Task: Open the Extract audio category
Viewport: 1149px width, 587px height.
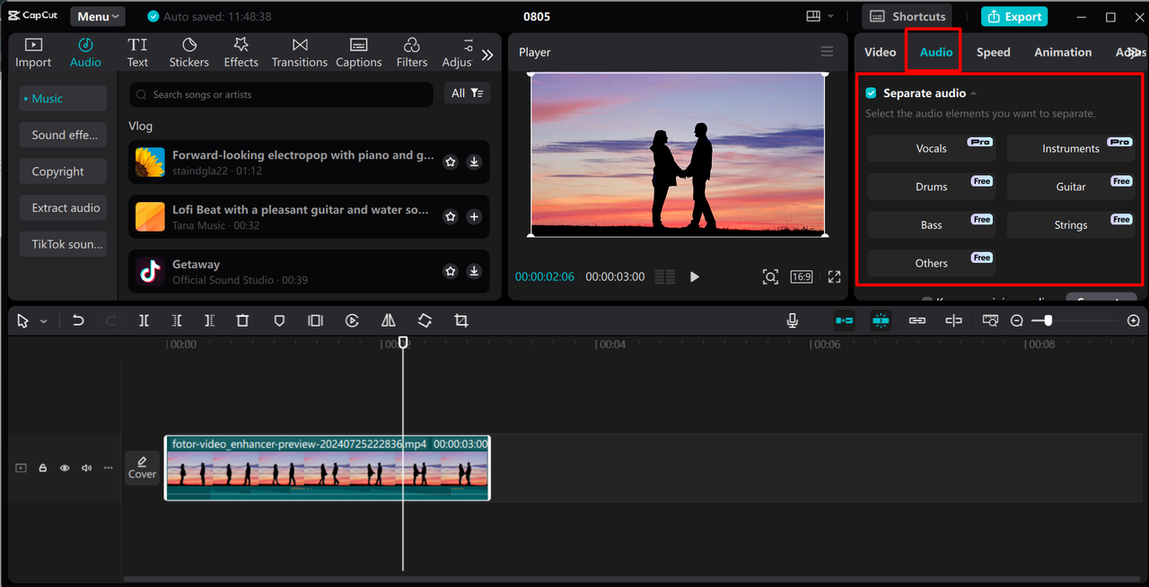Action: [63, 208]
